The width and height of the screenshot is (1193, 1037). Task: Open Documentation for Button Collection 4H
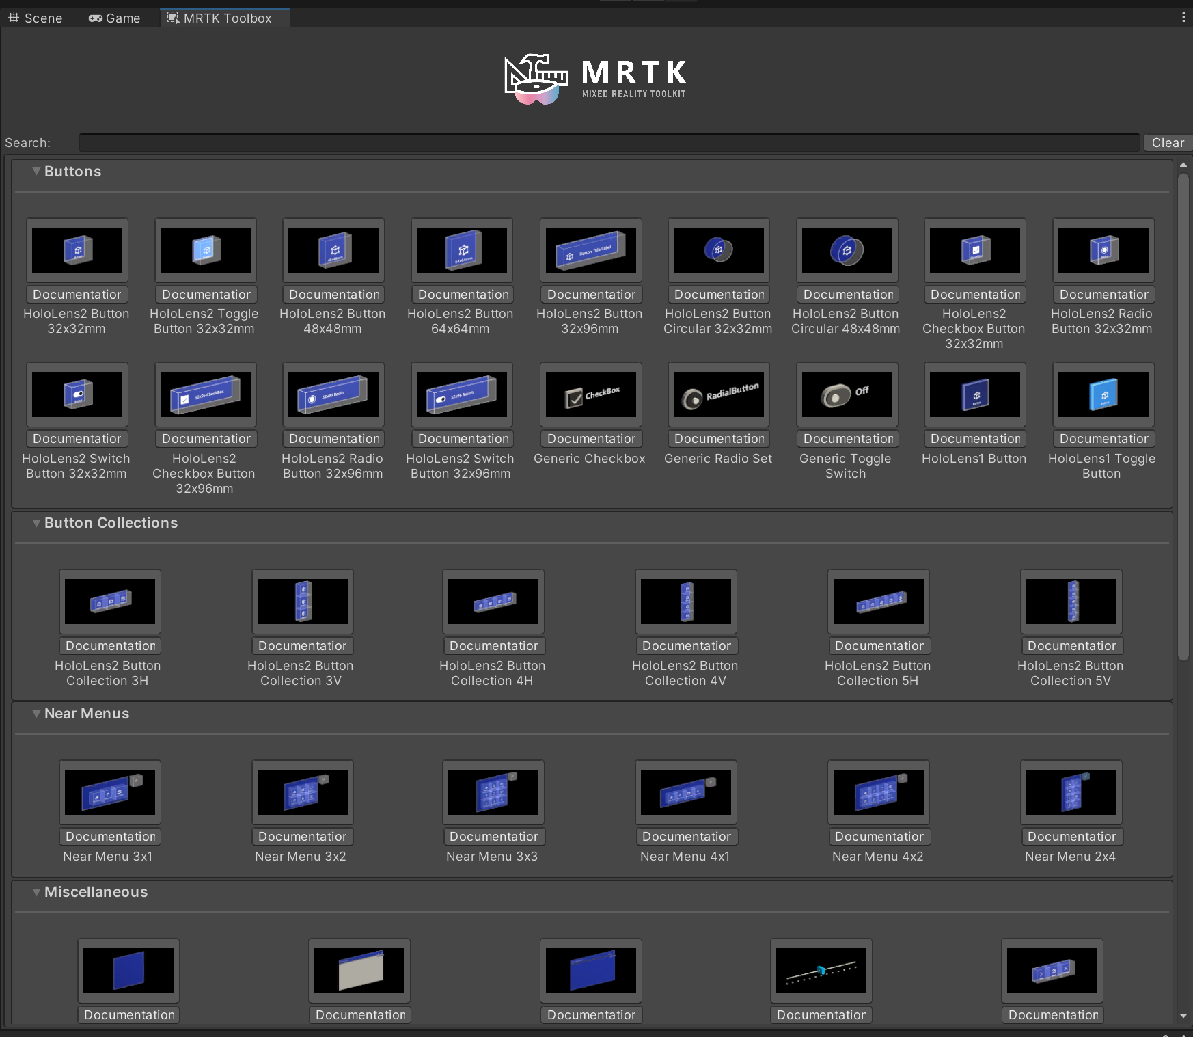pyautogui.click(x=493, y=646)
